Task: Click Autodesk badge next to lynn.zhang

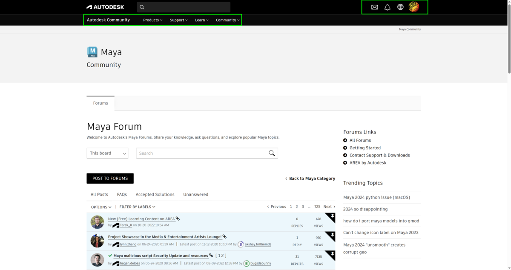Action: point(116,244)
